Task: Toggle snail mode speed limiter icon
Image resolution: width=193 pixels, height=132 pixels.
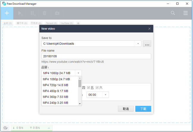Action: click(x=6, y=128)
